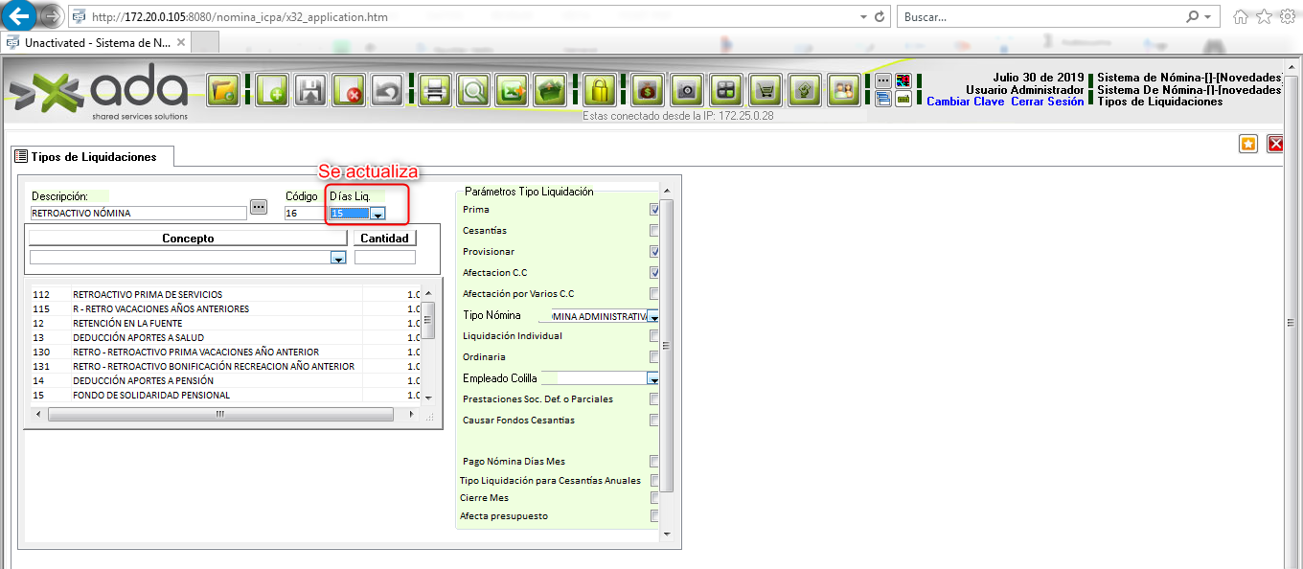This screenshot has height=569, width=1303.
Task: Click the printer icon in toolbar
Action: coord(434,90)
